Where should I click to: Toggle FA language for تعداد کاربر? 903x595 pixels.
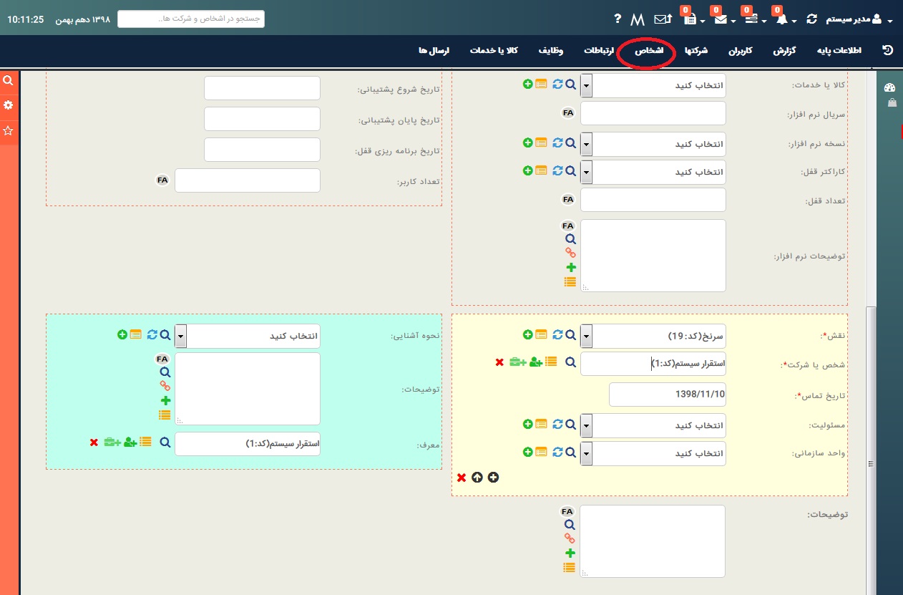coord(162,180)
